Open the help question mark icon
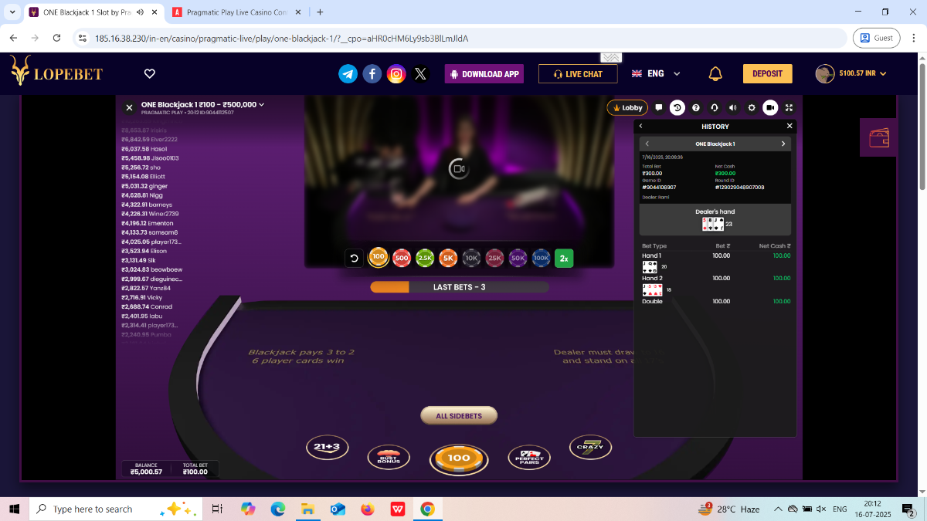 point(696,108)
